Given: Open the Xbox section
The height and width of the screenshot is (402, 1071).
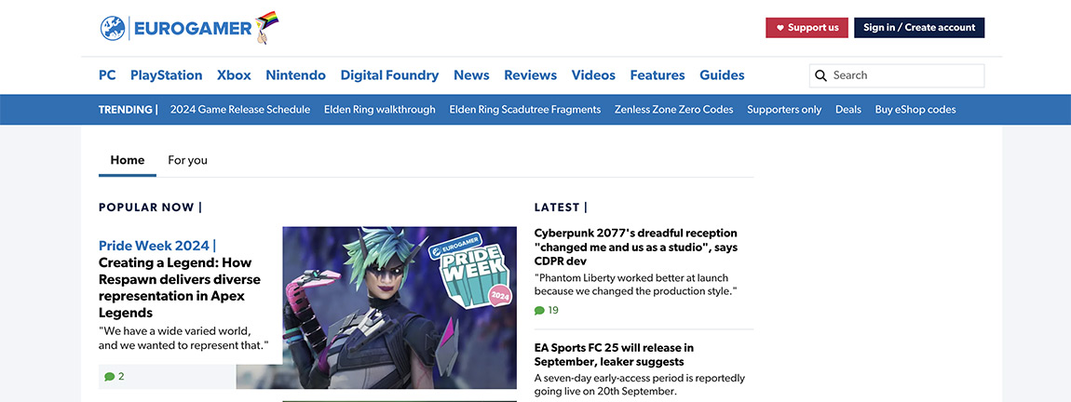Looking at the screenshot, I should (235, 75).
